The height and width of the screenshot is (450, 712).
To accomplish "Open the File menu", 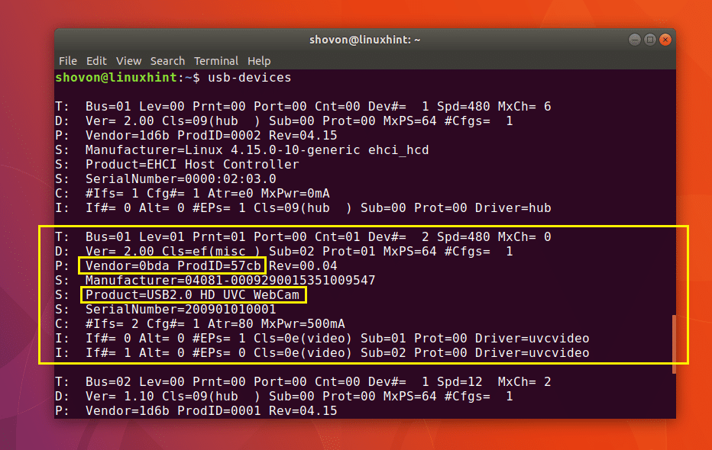I will tap(67, 61).
